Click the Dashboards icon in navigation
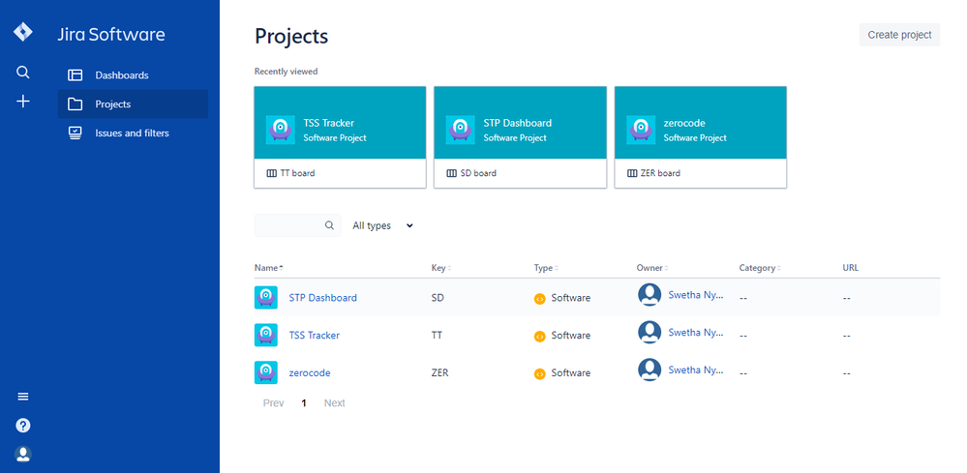The width and height of the screenshot is (967, 473). [76, 75]
